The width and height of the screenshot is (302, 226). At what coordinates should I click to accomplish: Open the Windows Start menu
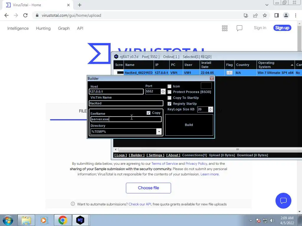click(x=8, y=220)
